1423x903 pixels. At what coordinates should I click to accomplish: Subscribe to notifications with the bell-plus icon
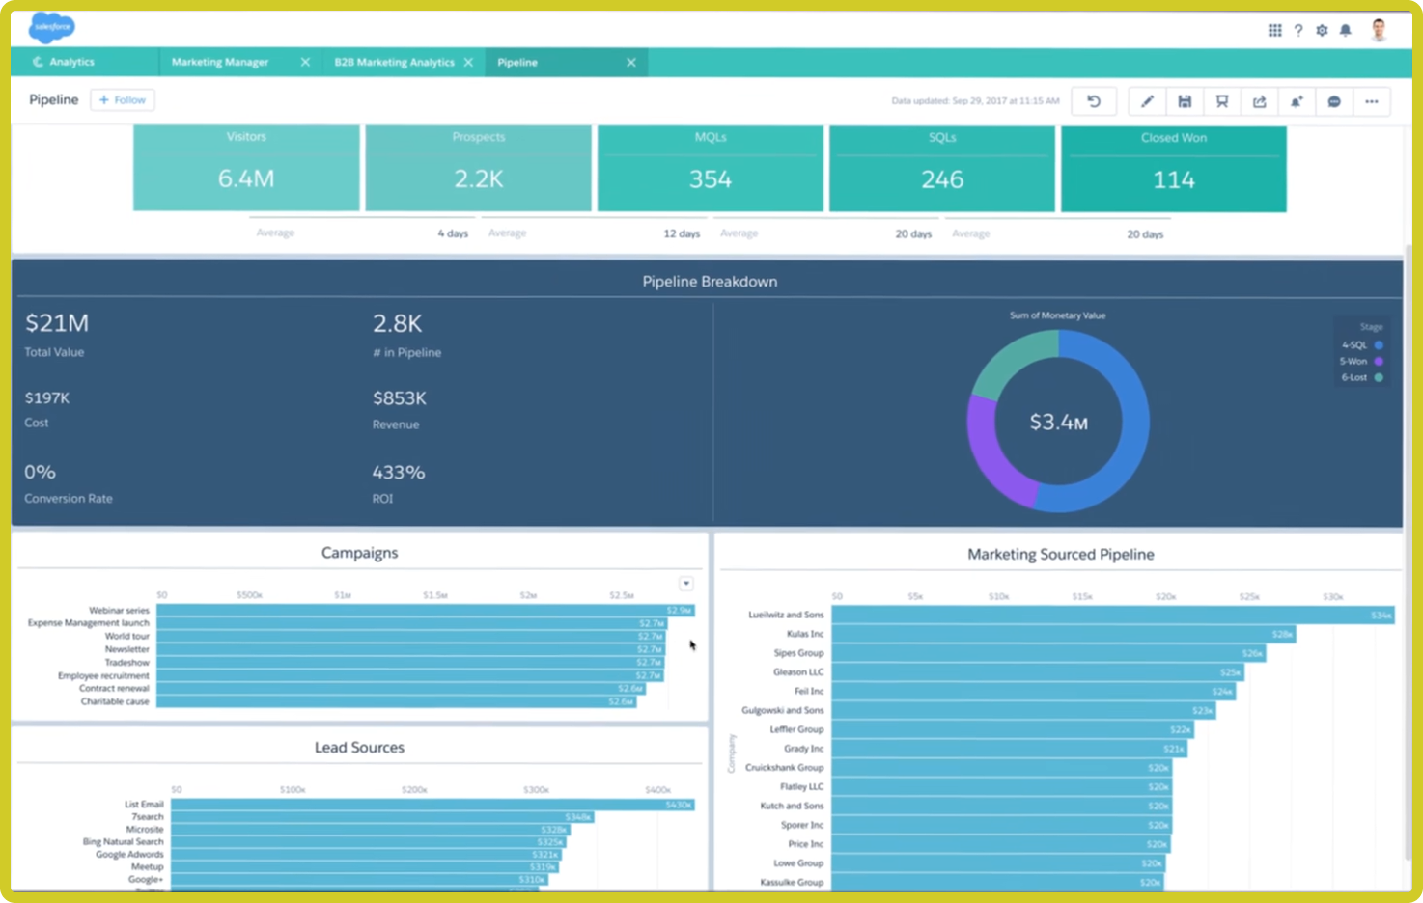point(1297,101)
